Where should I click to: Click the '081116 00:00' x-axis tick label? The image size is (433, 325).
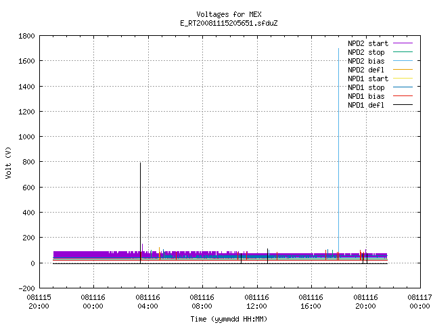click(x=93, y=302)
